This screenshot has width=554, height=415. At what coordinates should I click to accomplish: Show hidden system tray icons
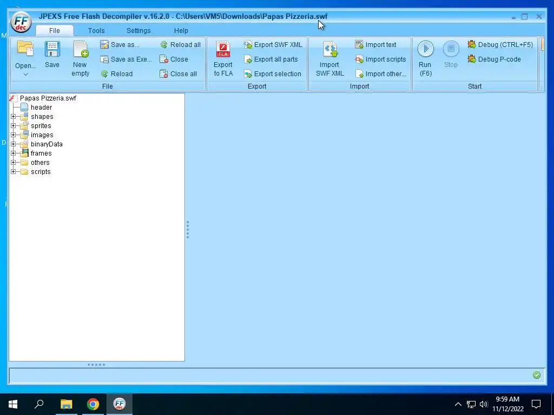(x=458, y=404)
